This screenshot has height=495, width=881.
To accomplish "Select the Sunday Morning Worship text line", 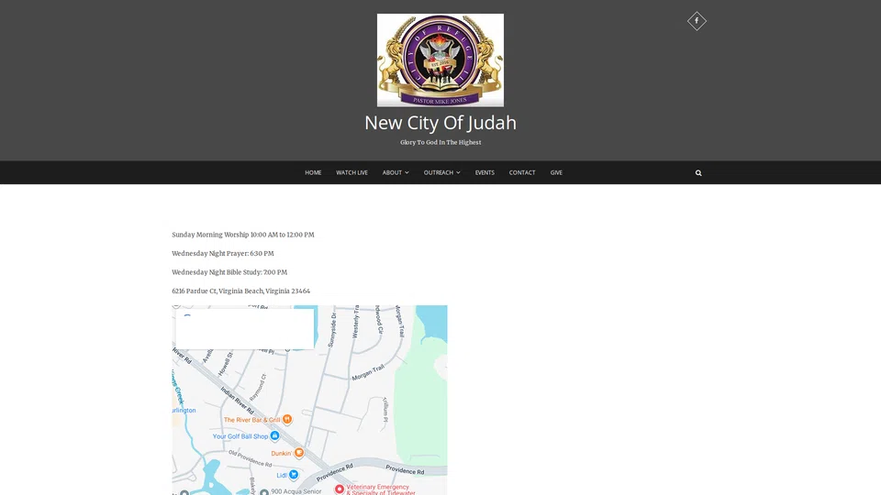I will 242,235.
